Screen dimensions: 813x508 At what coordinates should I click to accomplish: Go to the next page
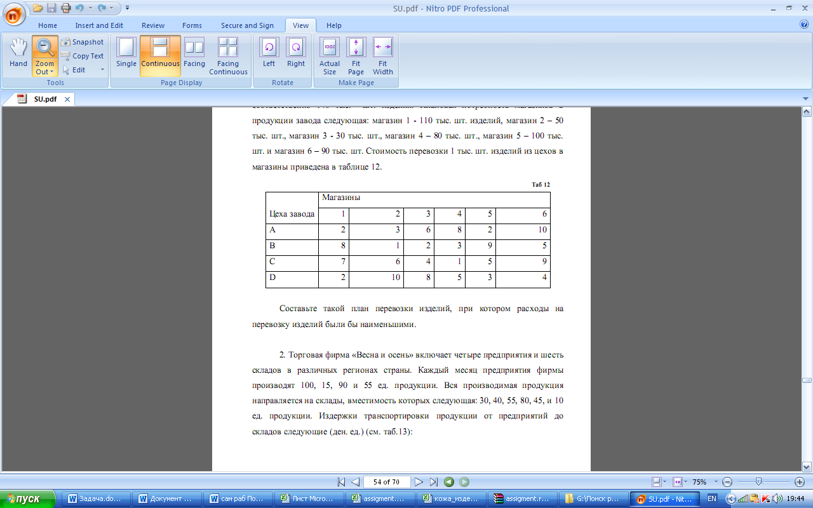(419, 482)
